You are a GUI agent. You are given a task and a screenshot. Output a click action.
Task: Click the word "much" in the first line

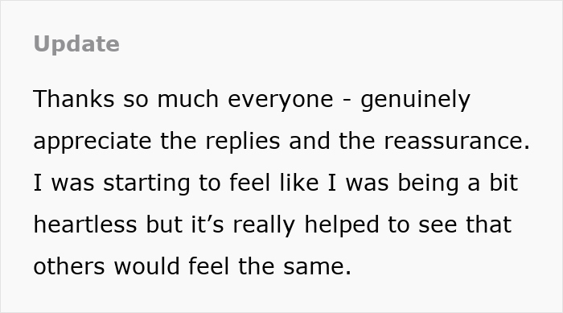point(187,99)
